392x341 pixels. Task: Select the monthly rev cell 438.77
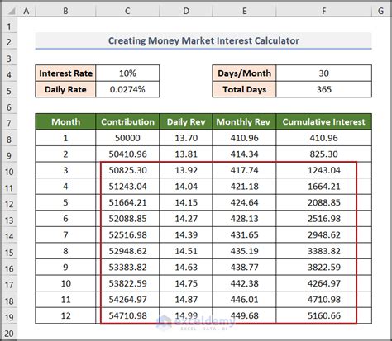click(x=244, y=268)
